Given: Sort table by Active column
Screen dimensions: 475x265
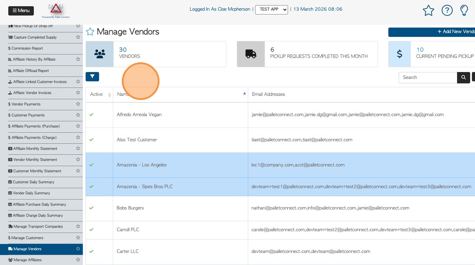Looking at the screenshot, I should pyautogui.click(x=109, y=95).
